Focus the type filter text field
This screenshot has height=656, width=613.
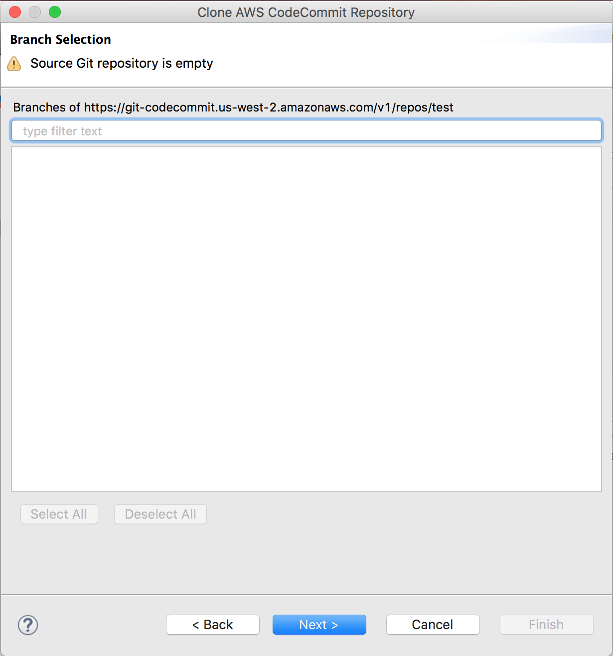point(306,131)
